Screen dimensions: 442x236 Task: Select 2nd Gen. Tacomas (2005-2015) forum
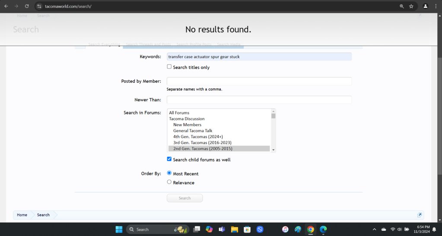point(219,149)
